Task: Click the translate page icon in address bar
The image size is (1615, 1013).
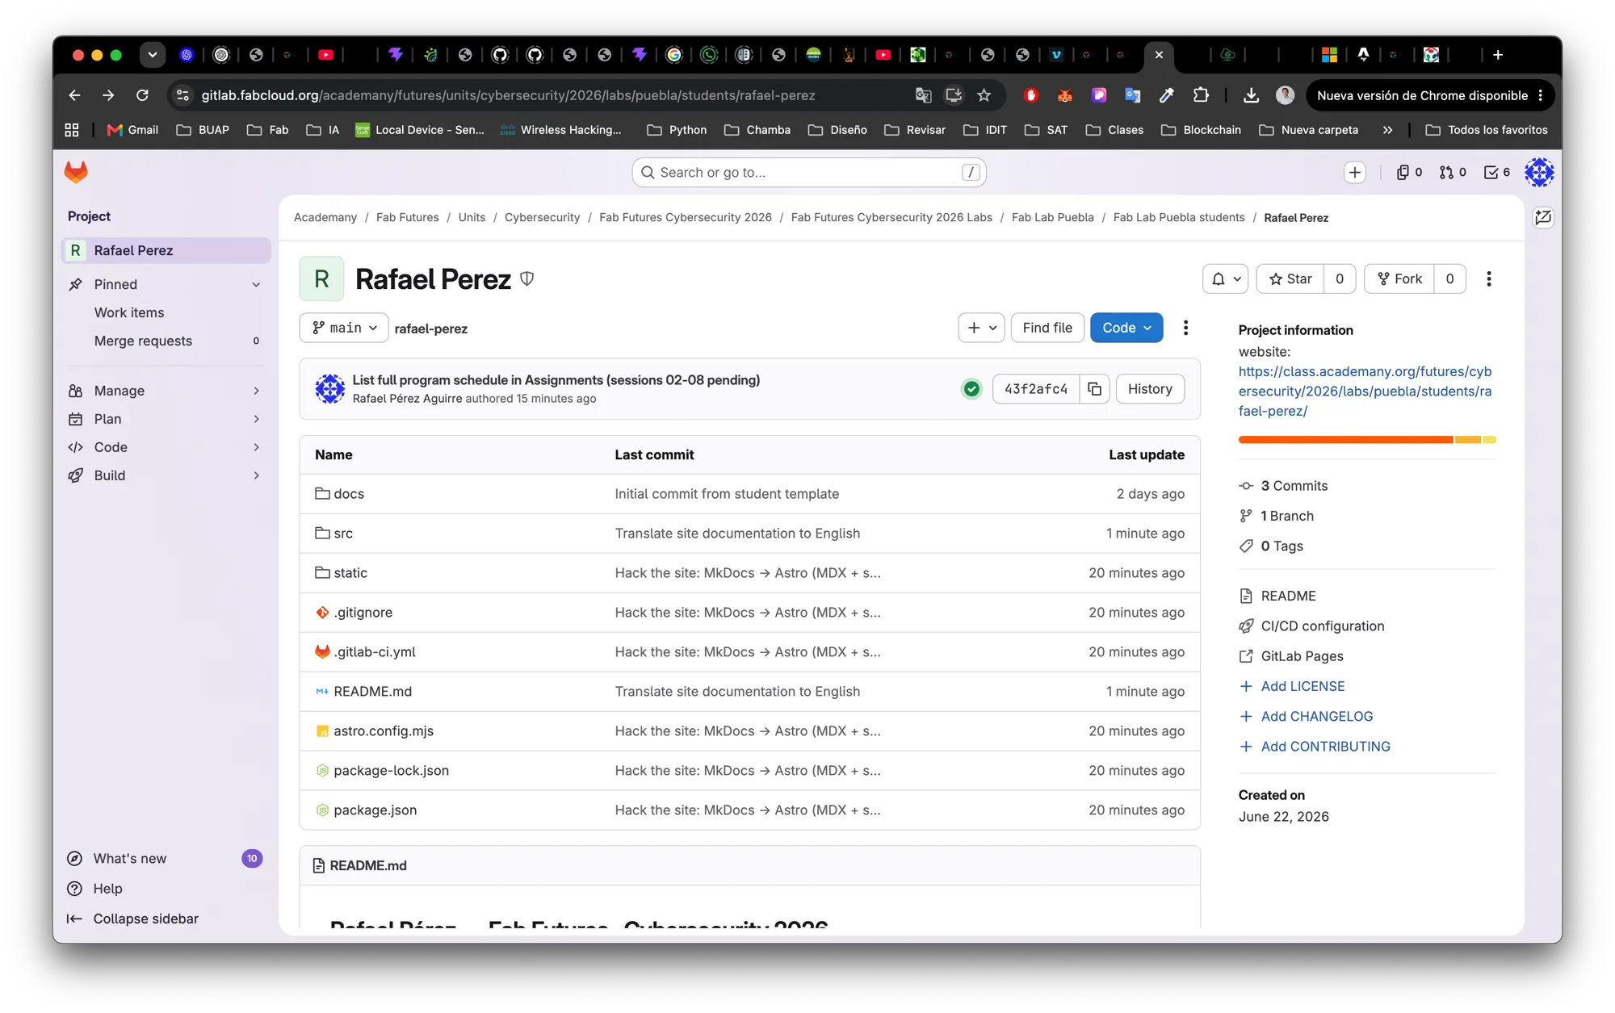Action: [x=923, y=95]
